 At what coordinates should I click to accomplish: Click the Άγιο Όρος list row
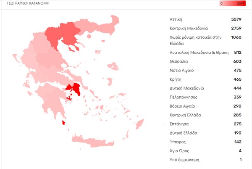206,151
